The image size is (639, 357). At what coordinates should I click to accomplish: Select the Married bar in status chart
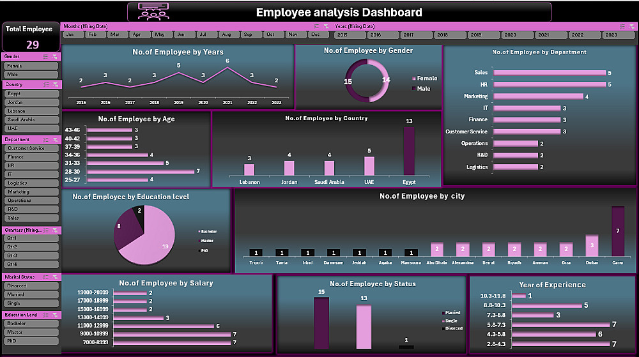pos(321,323)
